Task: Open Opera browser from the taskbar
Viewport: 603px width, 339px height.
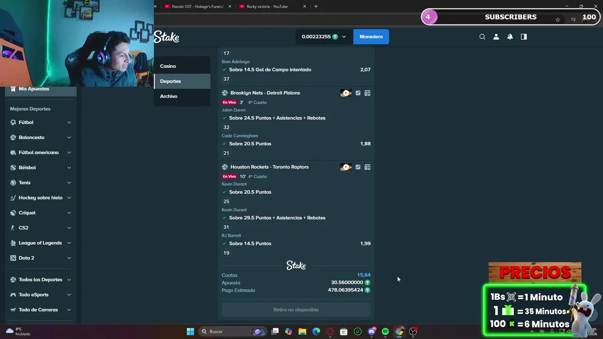Action: pos(330,331)
